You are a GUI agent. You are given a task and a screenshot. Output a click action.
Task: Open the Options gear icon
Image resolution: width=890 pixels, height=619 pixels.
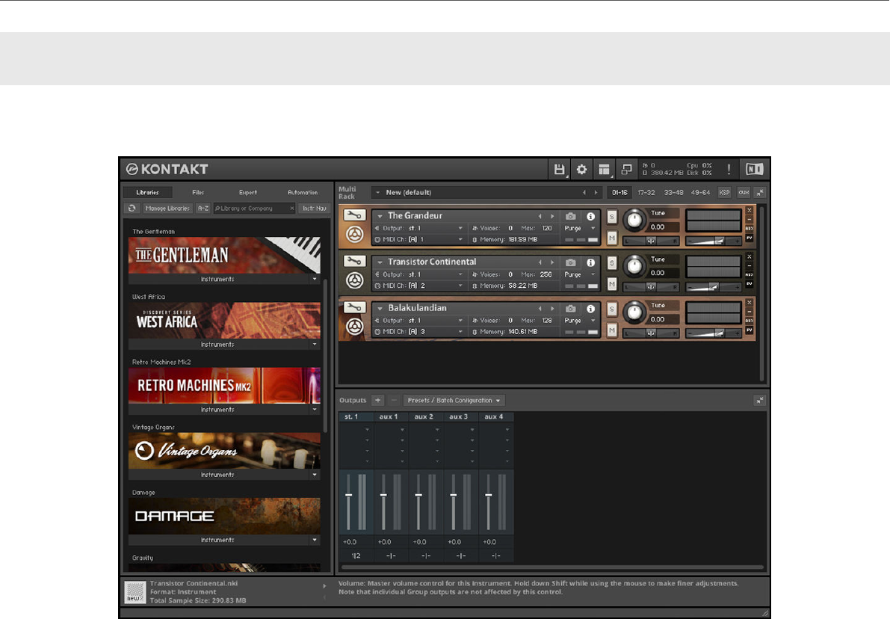pyautogui.click(x=582, y=169)
